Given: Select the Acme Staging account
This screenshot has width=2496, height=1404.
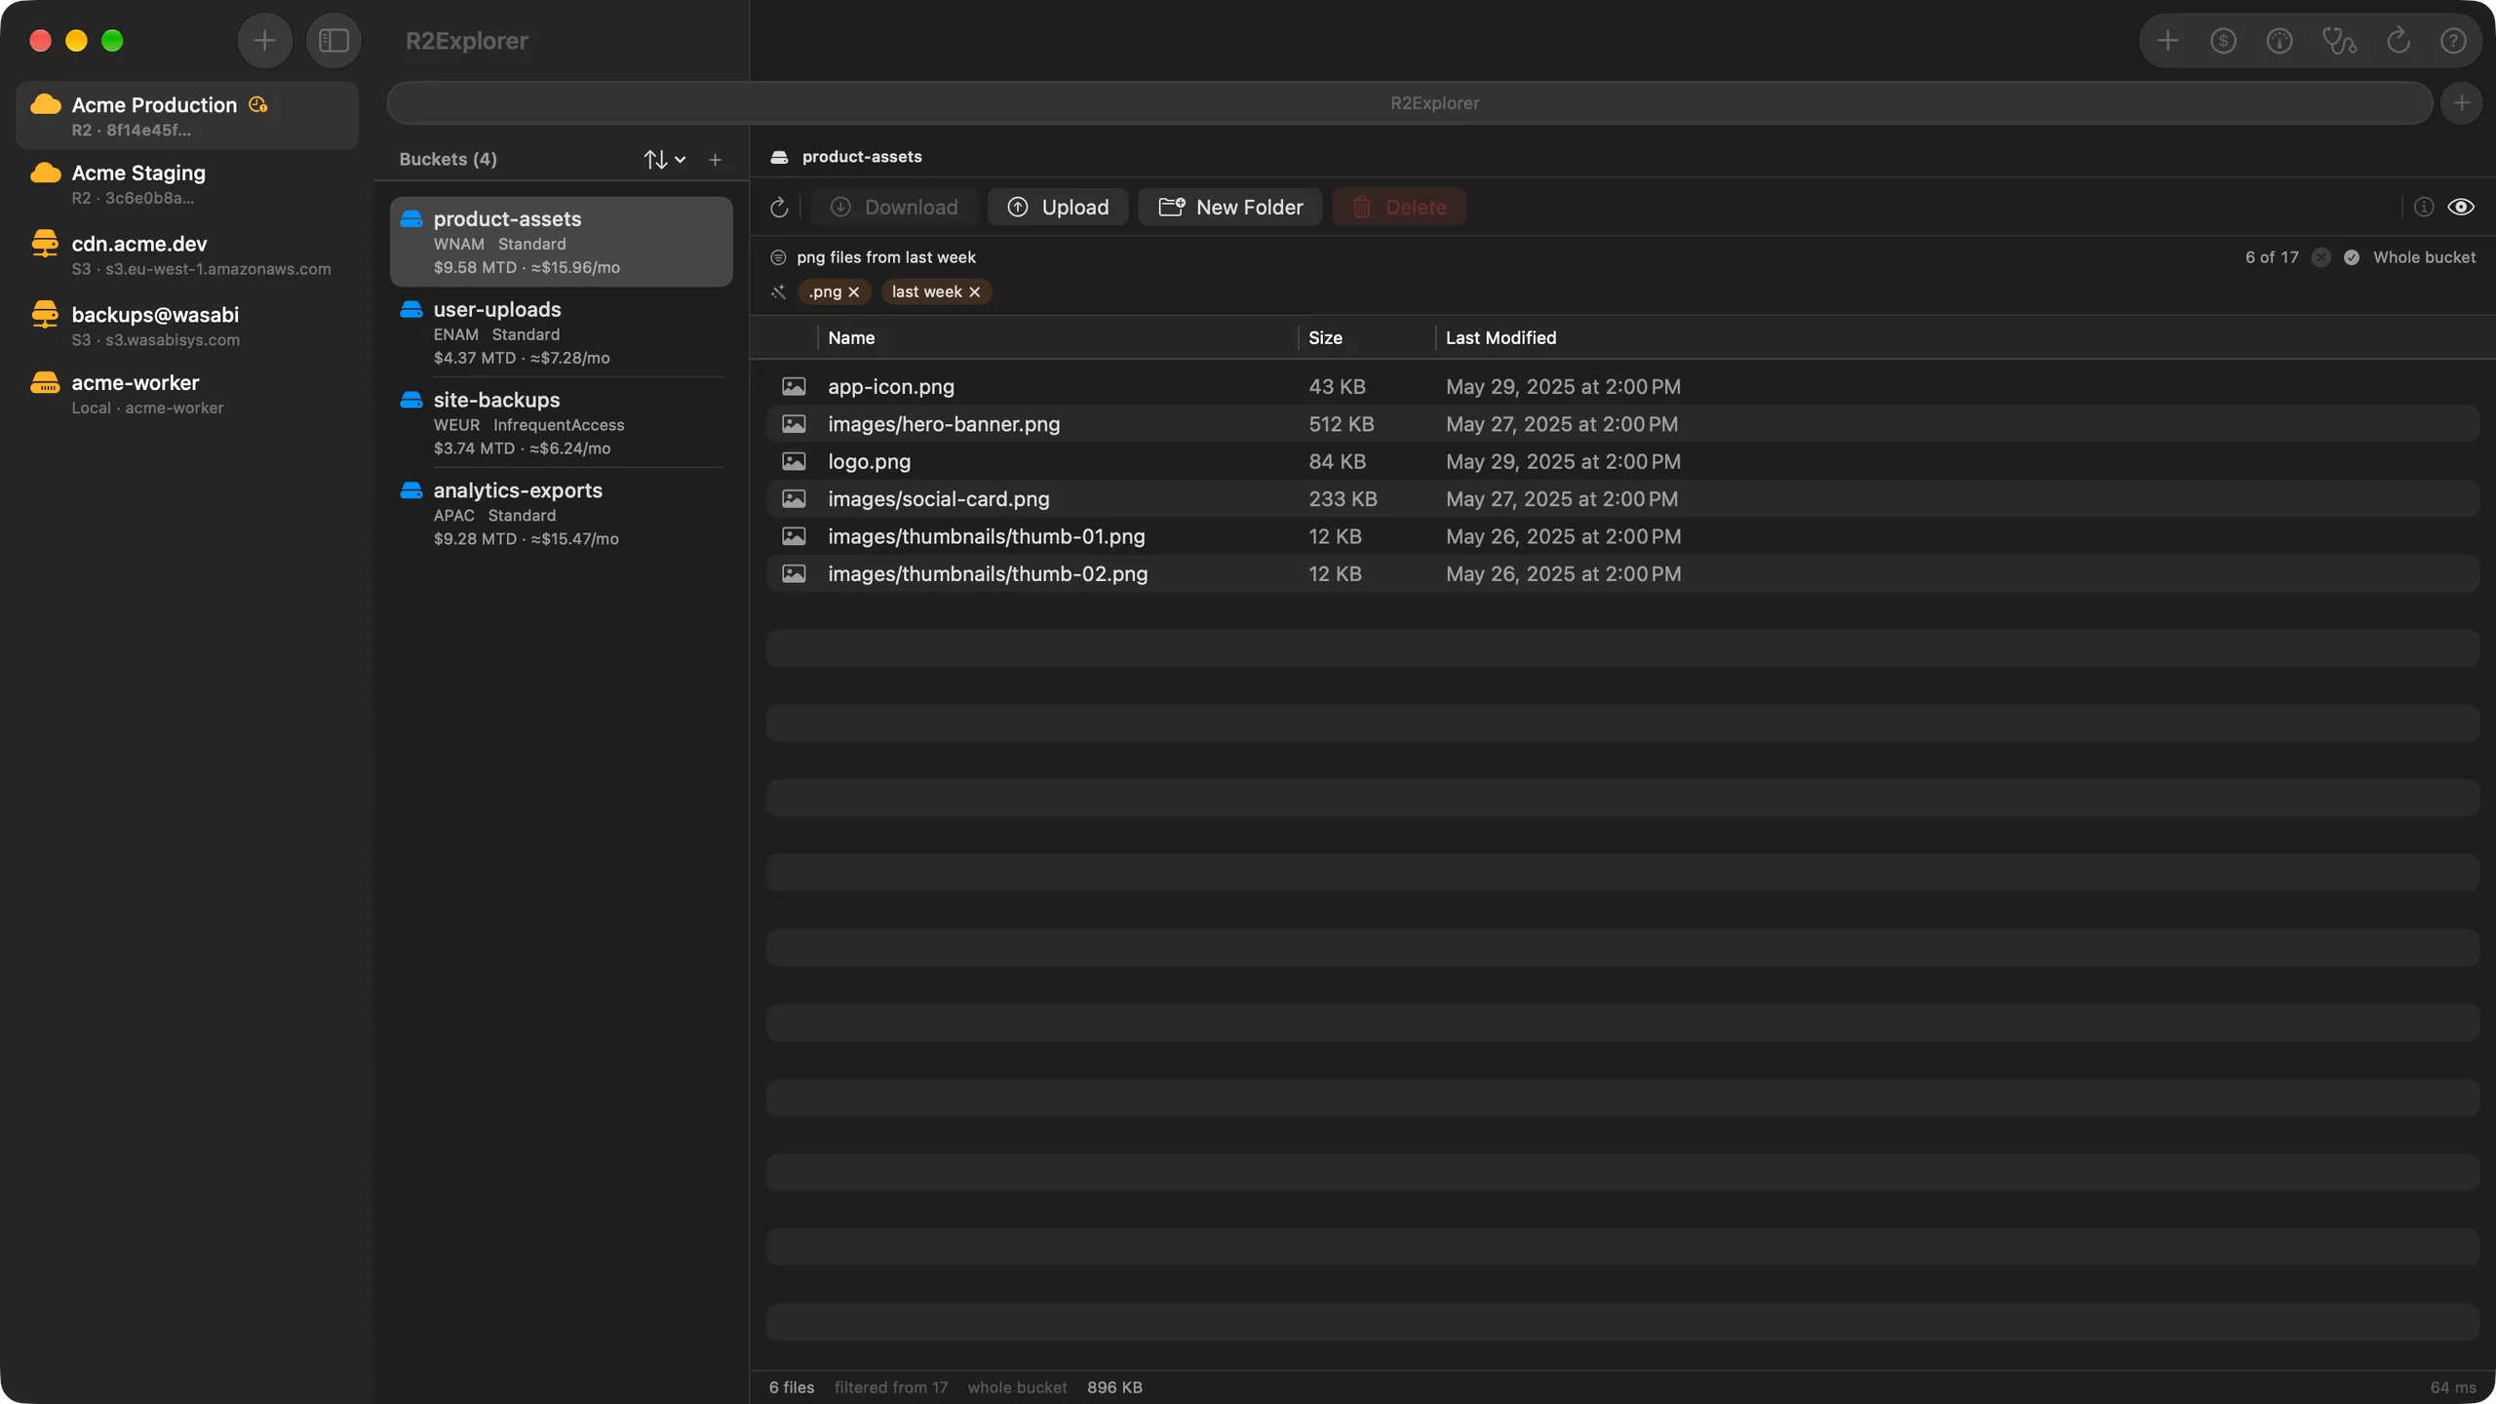Looking at the screenshot, I should [x=187, y=183].
